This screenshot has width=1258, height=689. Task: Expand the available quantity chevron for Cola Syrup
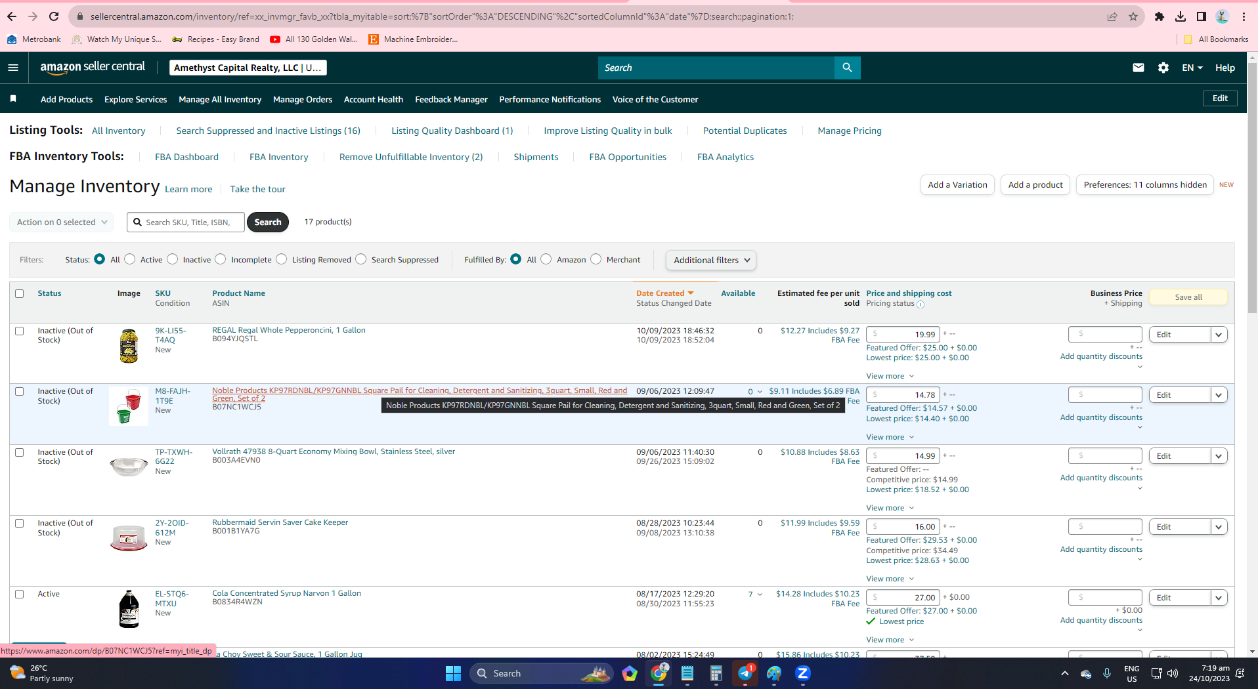coord(760,595)
